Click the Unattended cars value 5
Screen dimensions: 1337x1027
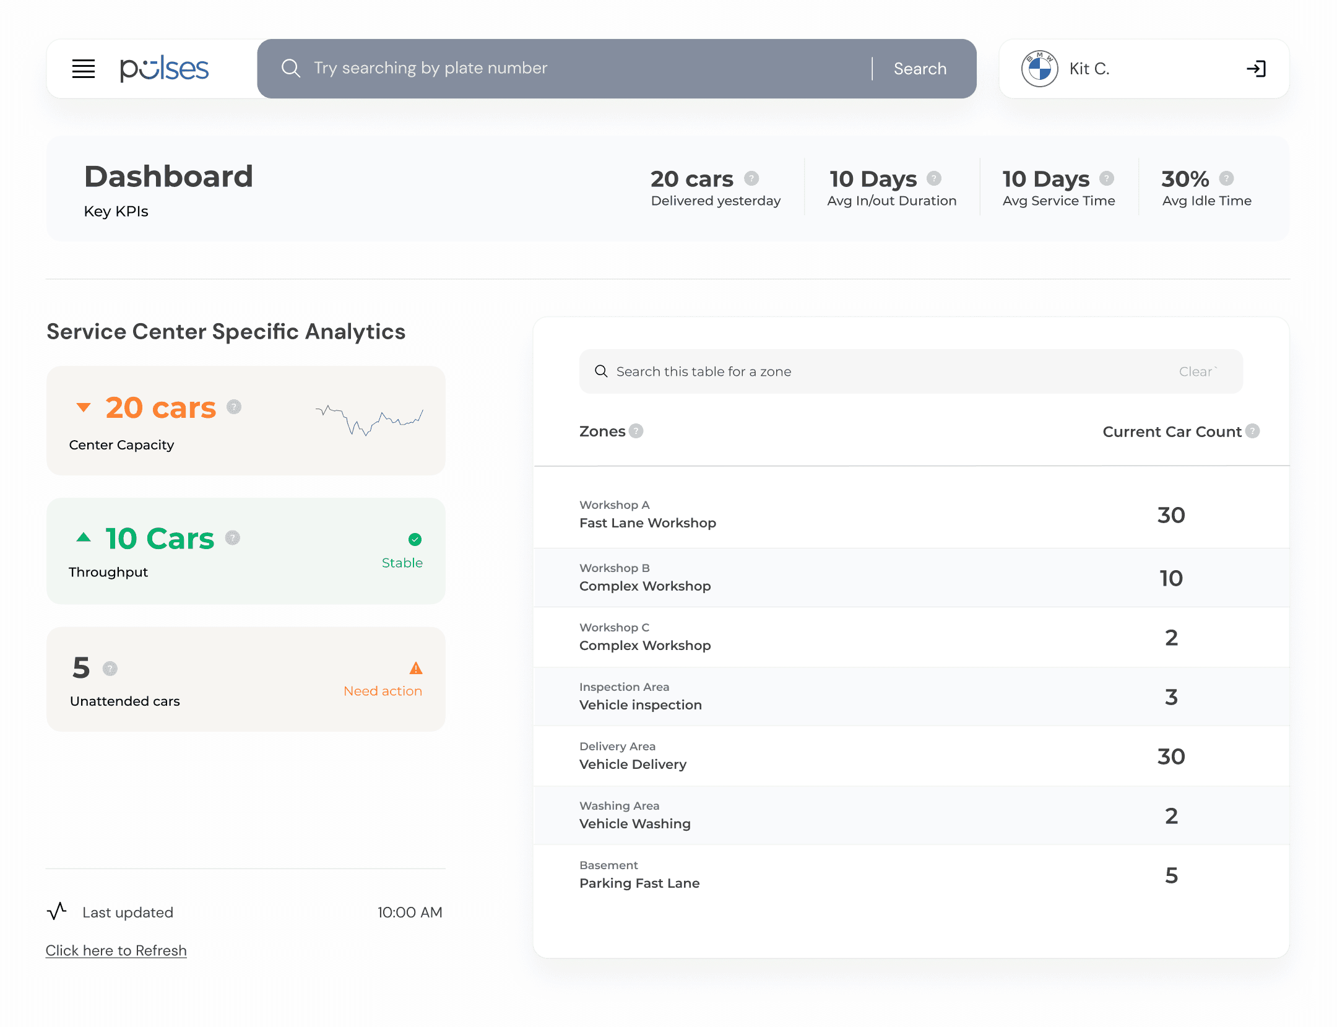81,668
